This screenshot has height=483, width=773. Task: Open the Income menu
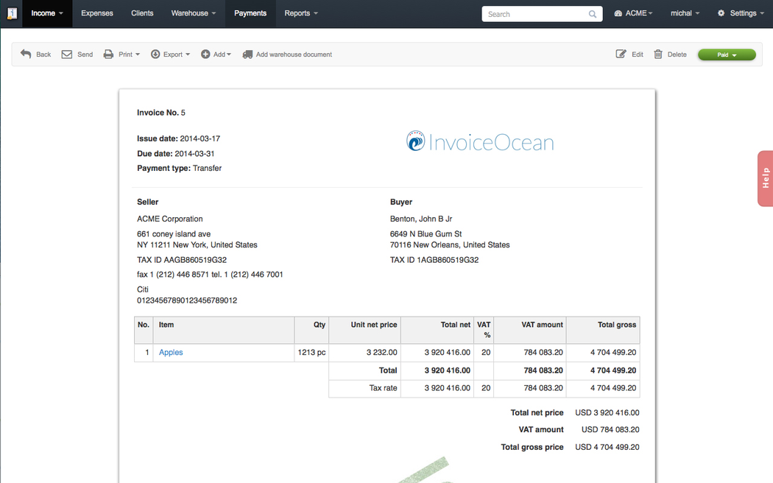click(x=47, y=13)
